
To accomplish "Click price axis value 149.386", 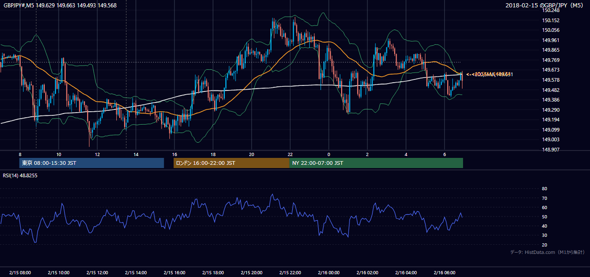I will (551, 100).
